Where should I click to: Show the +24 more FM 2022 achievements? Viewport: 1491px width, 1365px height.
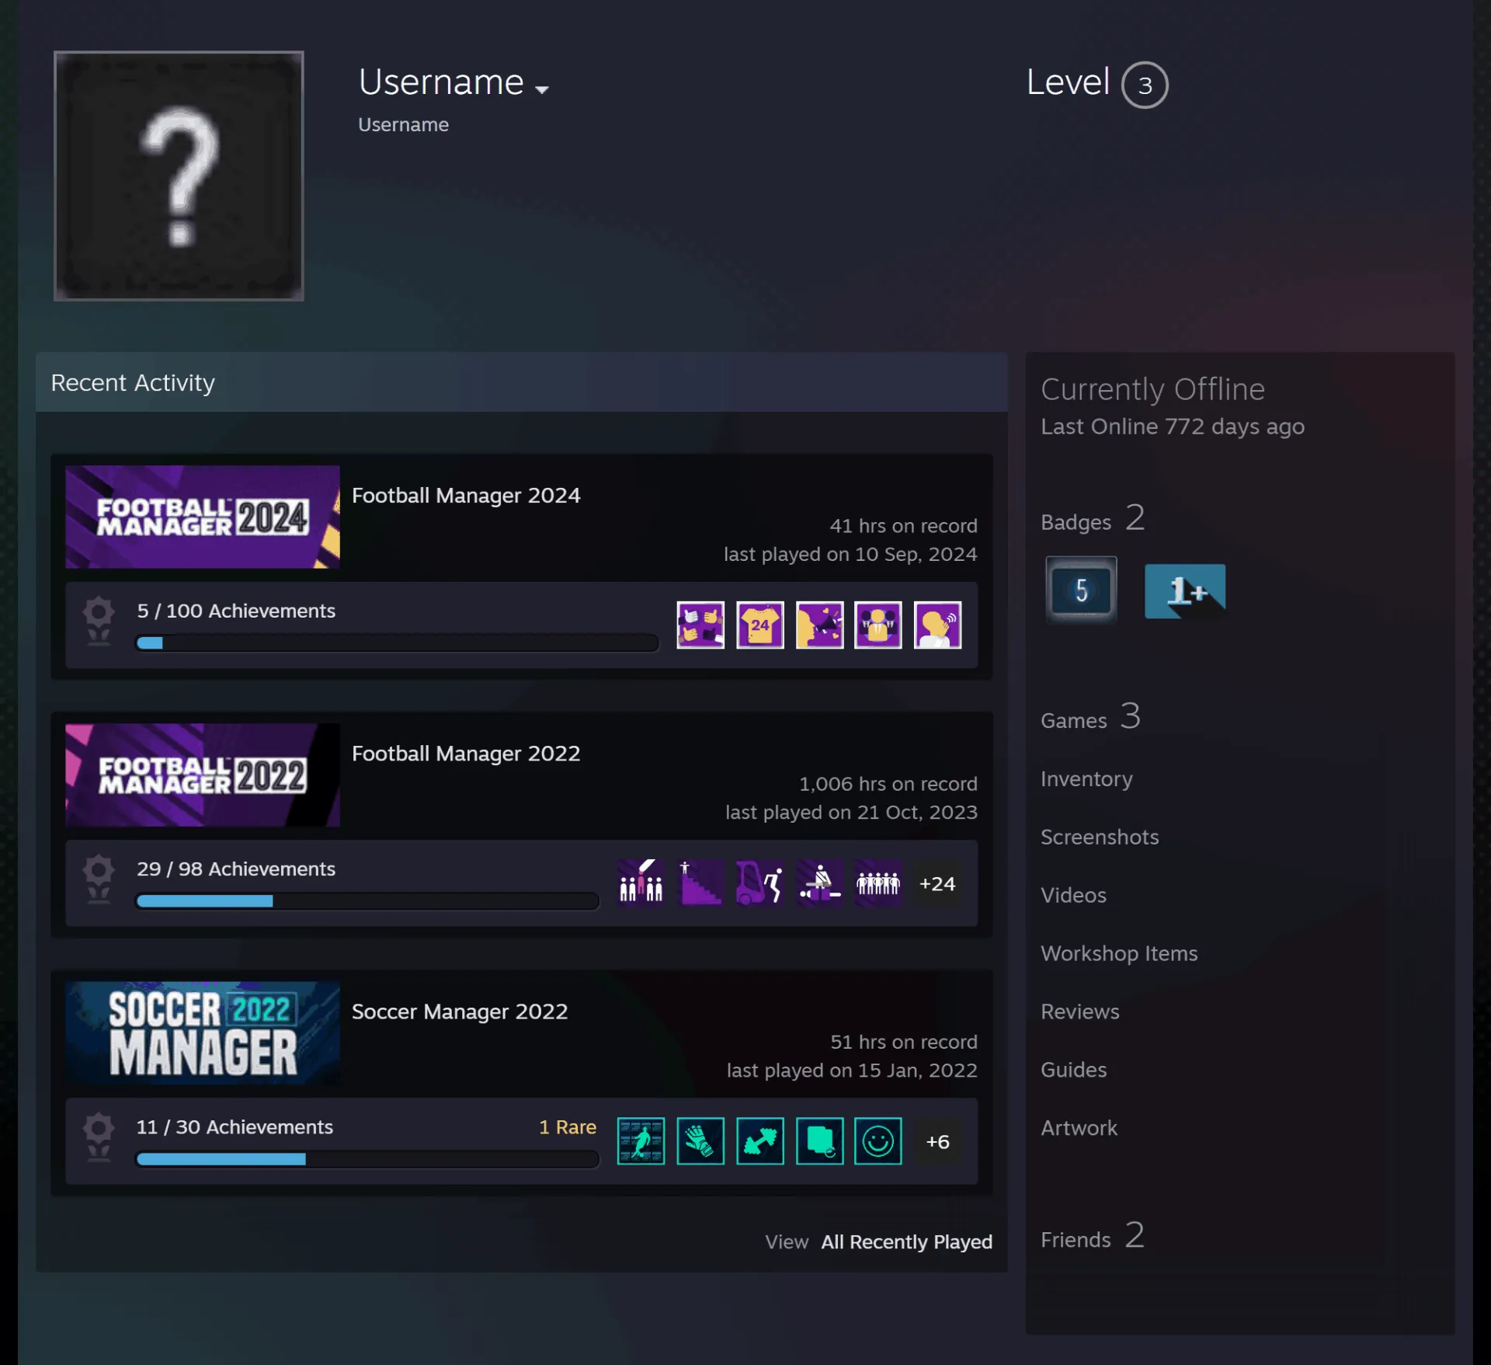point(938,883)
